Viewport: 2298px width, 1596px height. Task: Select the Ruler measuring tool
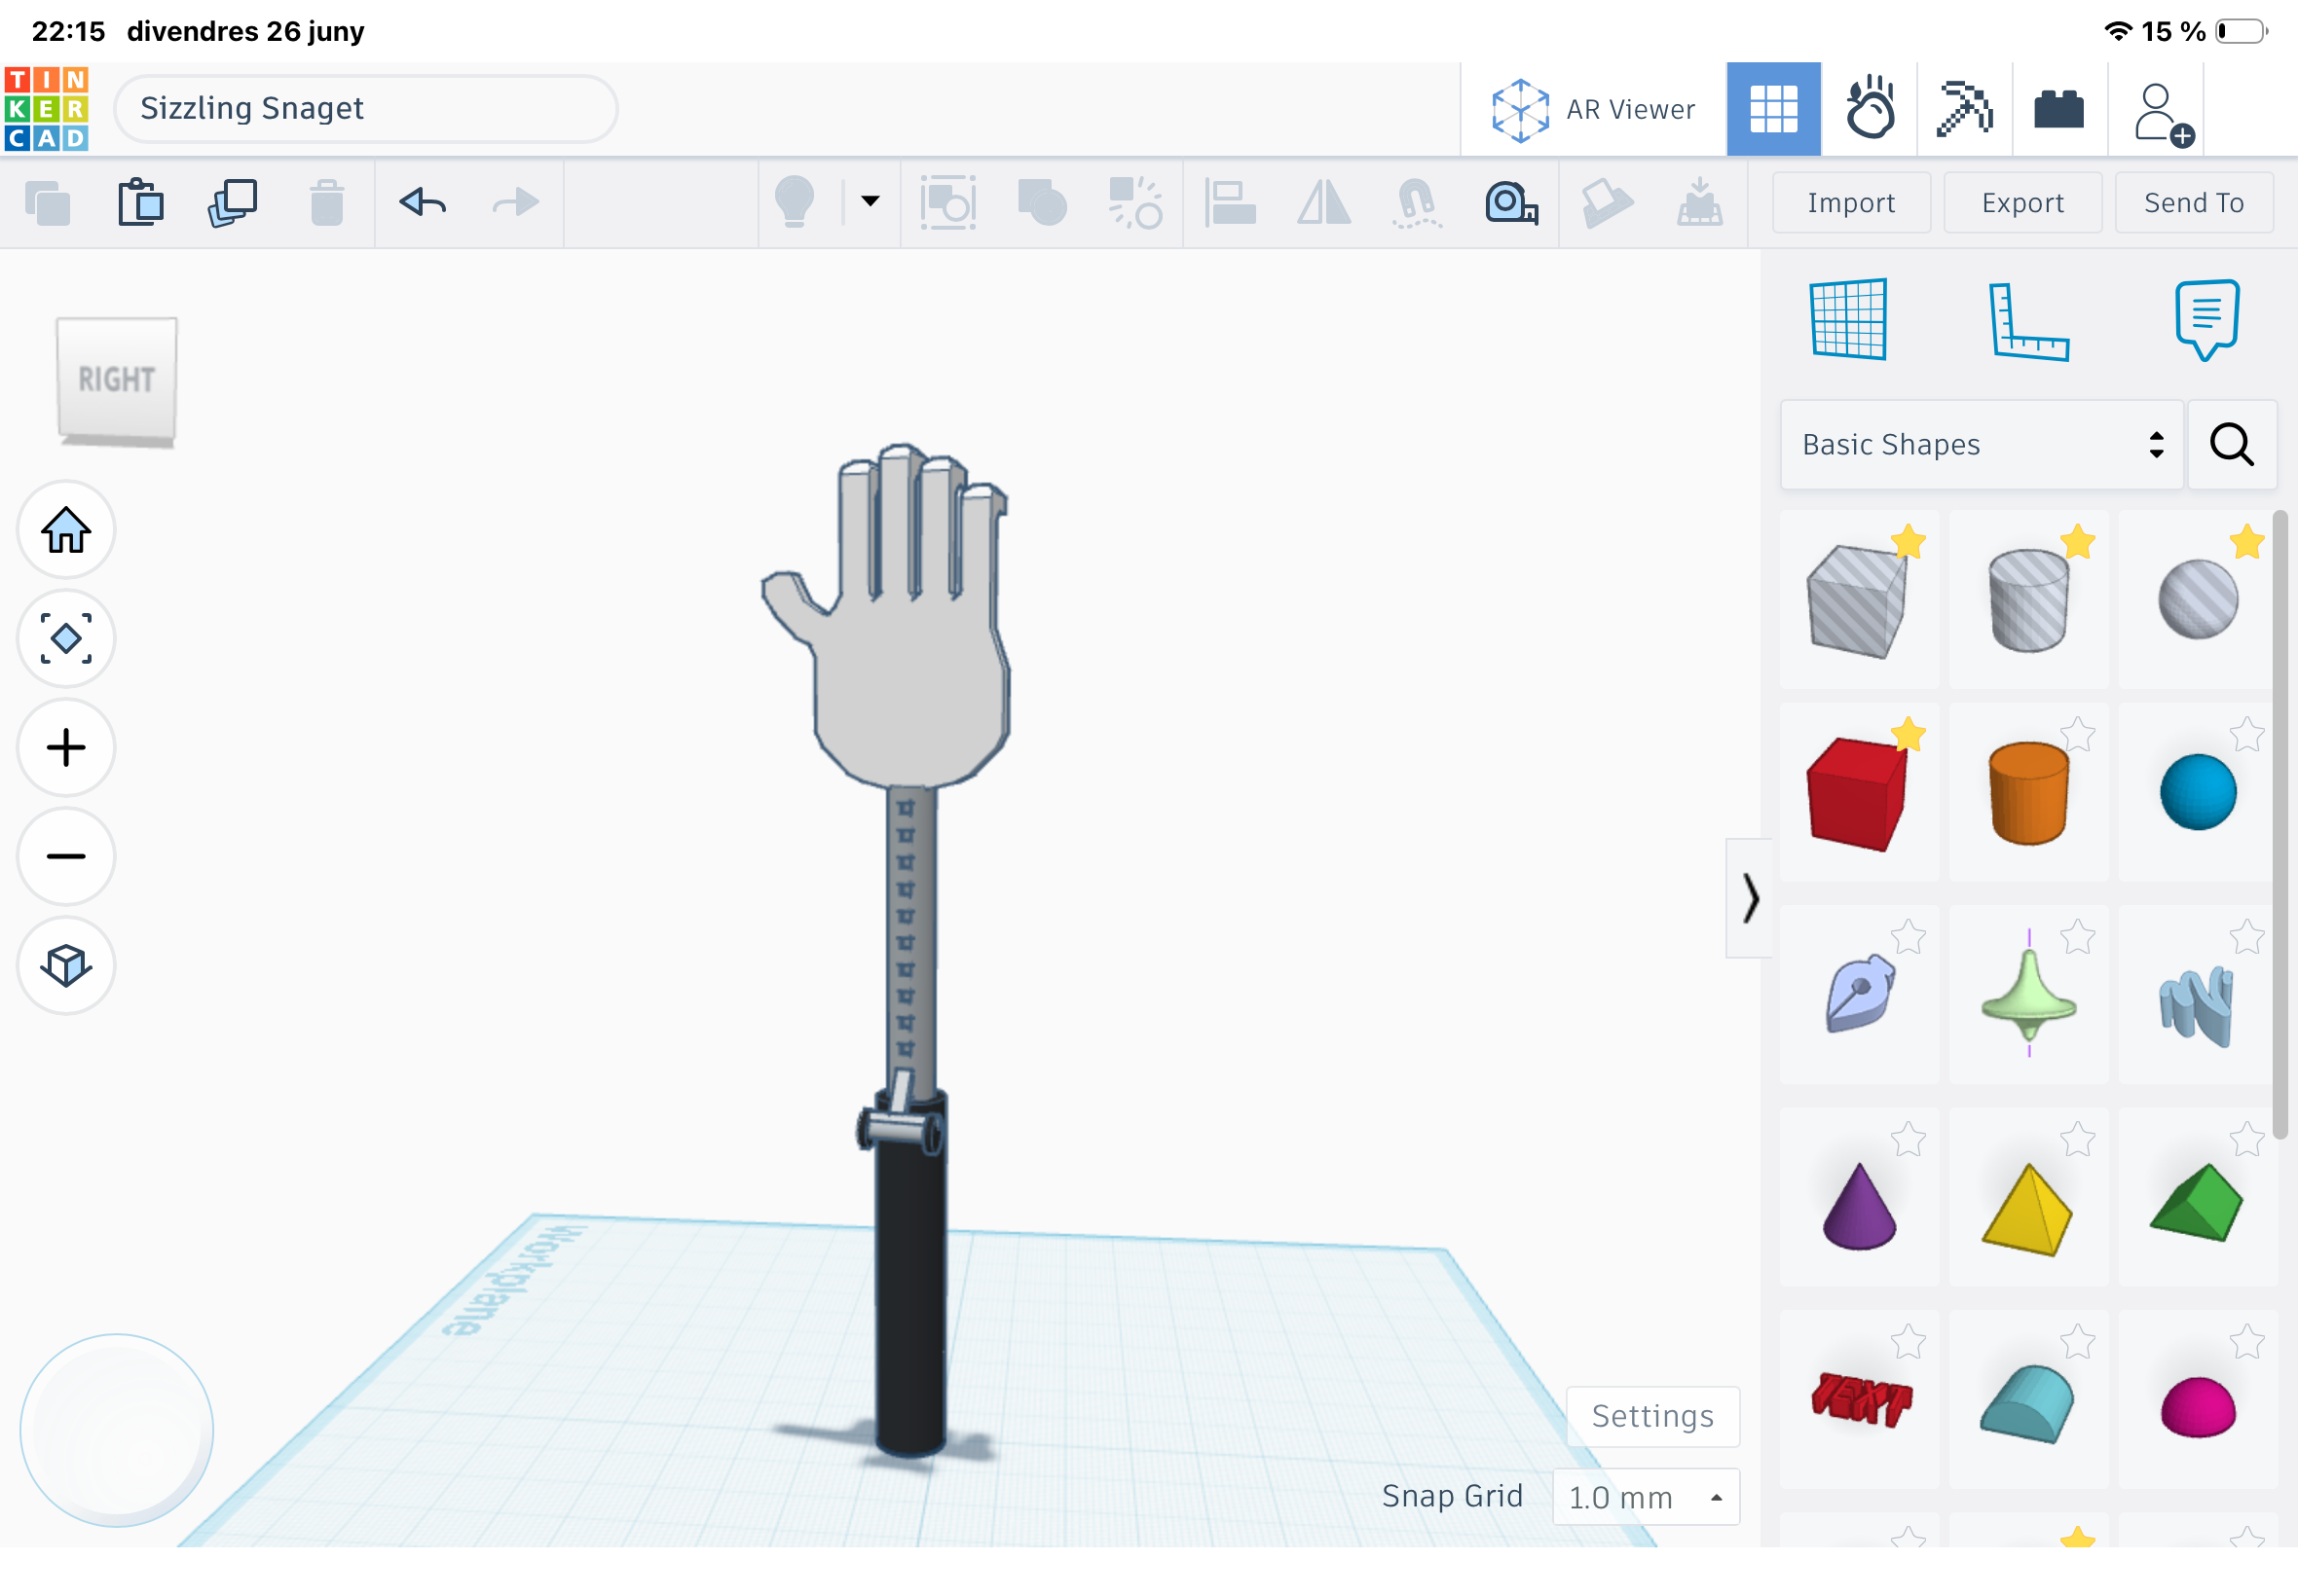[x=1510, y=203]
